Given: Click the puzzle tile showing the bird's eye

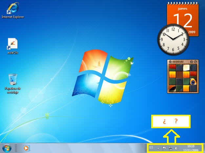Looking at the screenshot, I should 193,81.
